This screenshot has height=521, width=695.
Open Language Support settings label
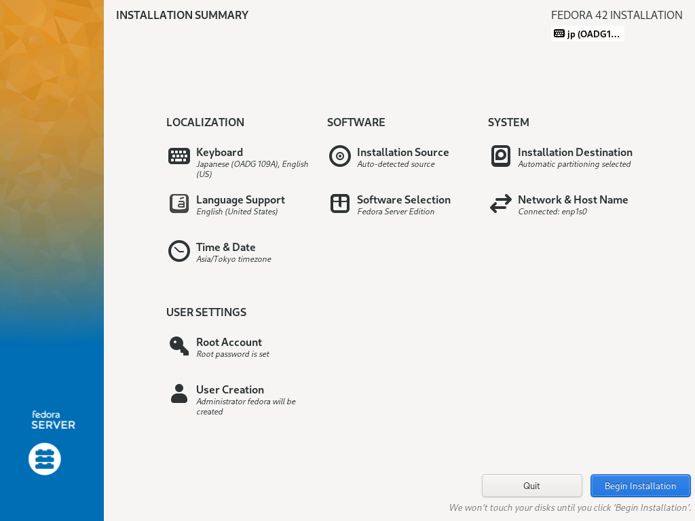pyautogui.click(x=241, y=200)
